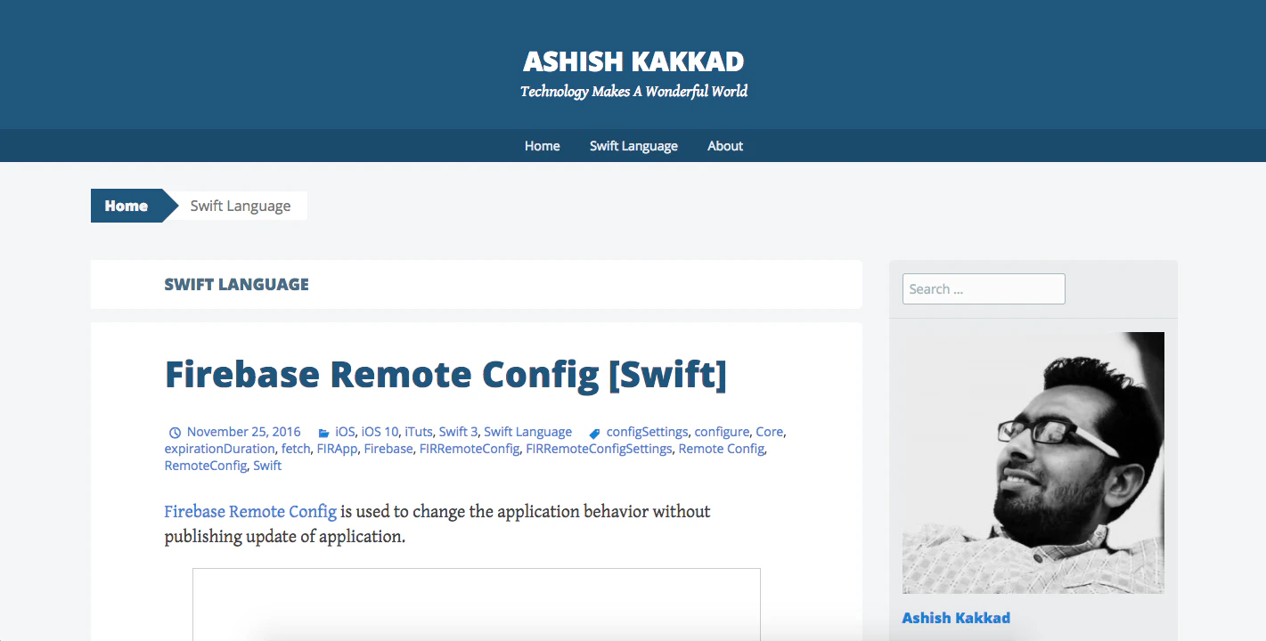Click the tag icon before configSettings
The height and width of the screenshot is (641, 1266).
pos(593,432)
